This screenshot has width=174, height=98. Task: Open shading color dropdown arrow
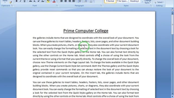tap(88, 1)
